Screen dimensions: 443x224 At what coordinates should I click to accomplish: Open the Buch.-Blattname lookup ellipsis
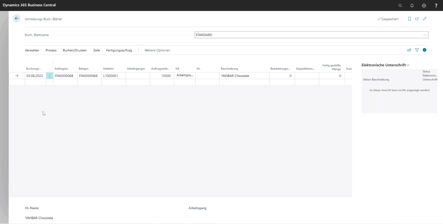425,35
